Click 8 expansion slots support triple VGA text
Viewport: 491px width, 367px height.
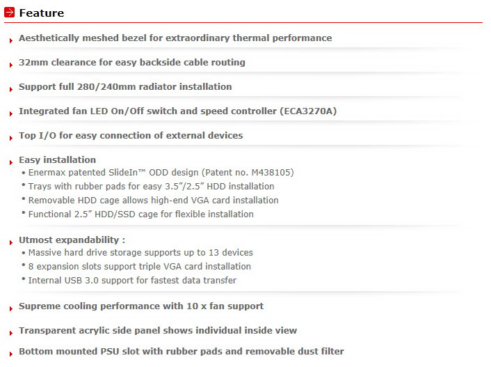140,266
